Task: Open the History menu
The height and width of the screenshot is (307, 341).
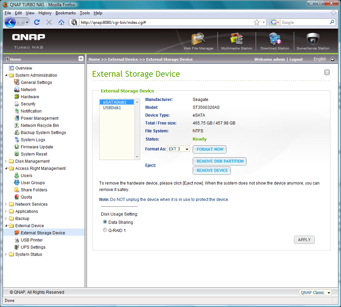Action: pyautogui.click(x=45, y=13)
